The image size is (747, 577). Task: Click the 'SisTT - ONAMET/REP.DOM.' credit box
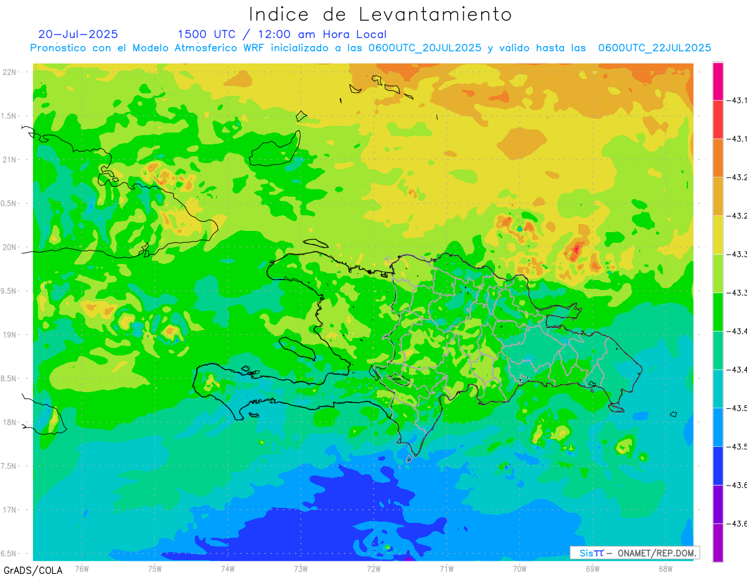point(634,553)
